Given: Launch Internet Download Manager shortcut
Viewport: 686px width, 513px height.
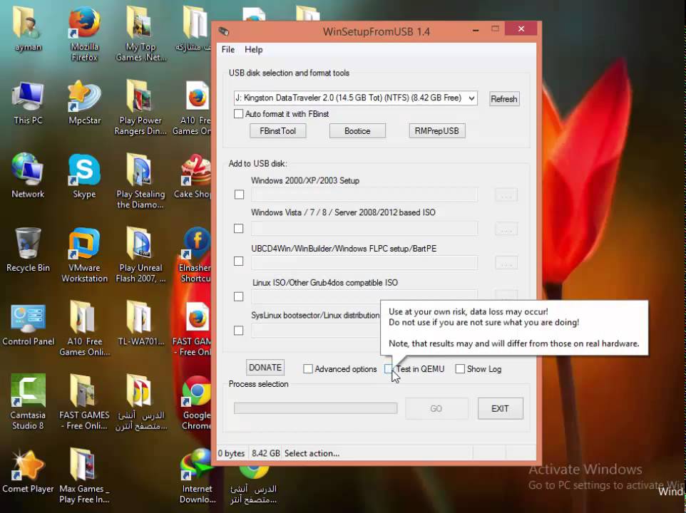Looking at the screenshot, I should click(196, 475).
